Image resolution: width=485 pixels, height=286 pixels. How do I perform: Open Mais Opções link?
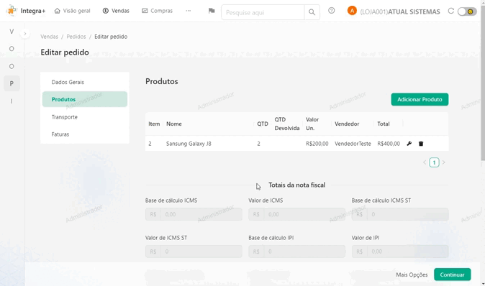tap(412, 275)
